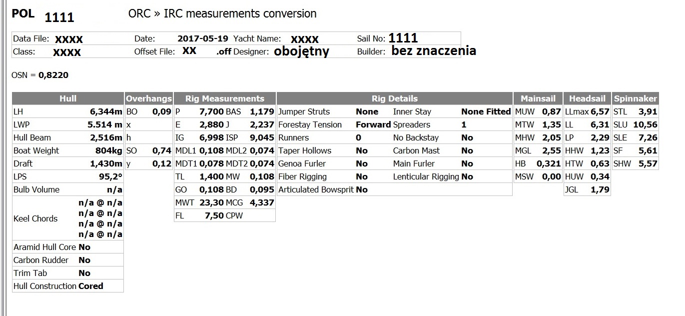The height and width of the screenshot is (316, 685).
Task: Click the Builder value bez znaczenia
Action: pos(434,50)
